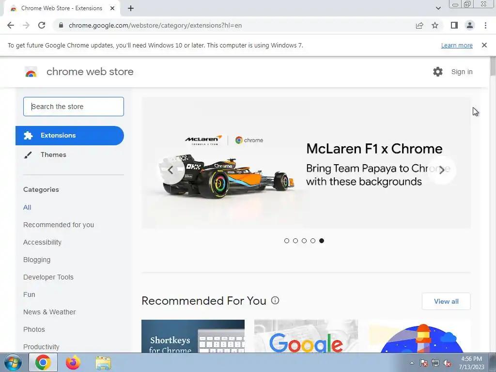
Task: Choose Recommended for you category
Action: 59,225
